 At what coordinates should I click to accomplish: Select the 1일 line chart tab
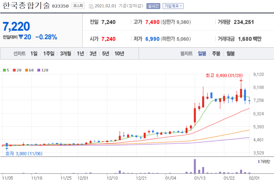[34, 54]
